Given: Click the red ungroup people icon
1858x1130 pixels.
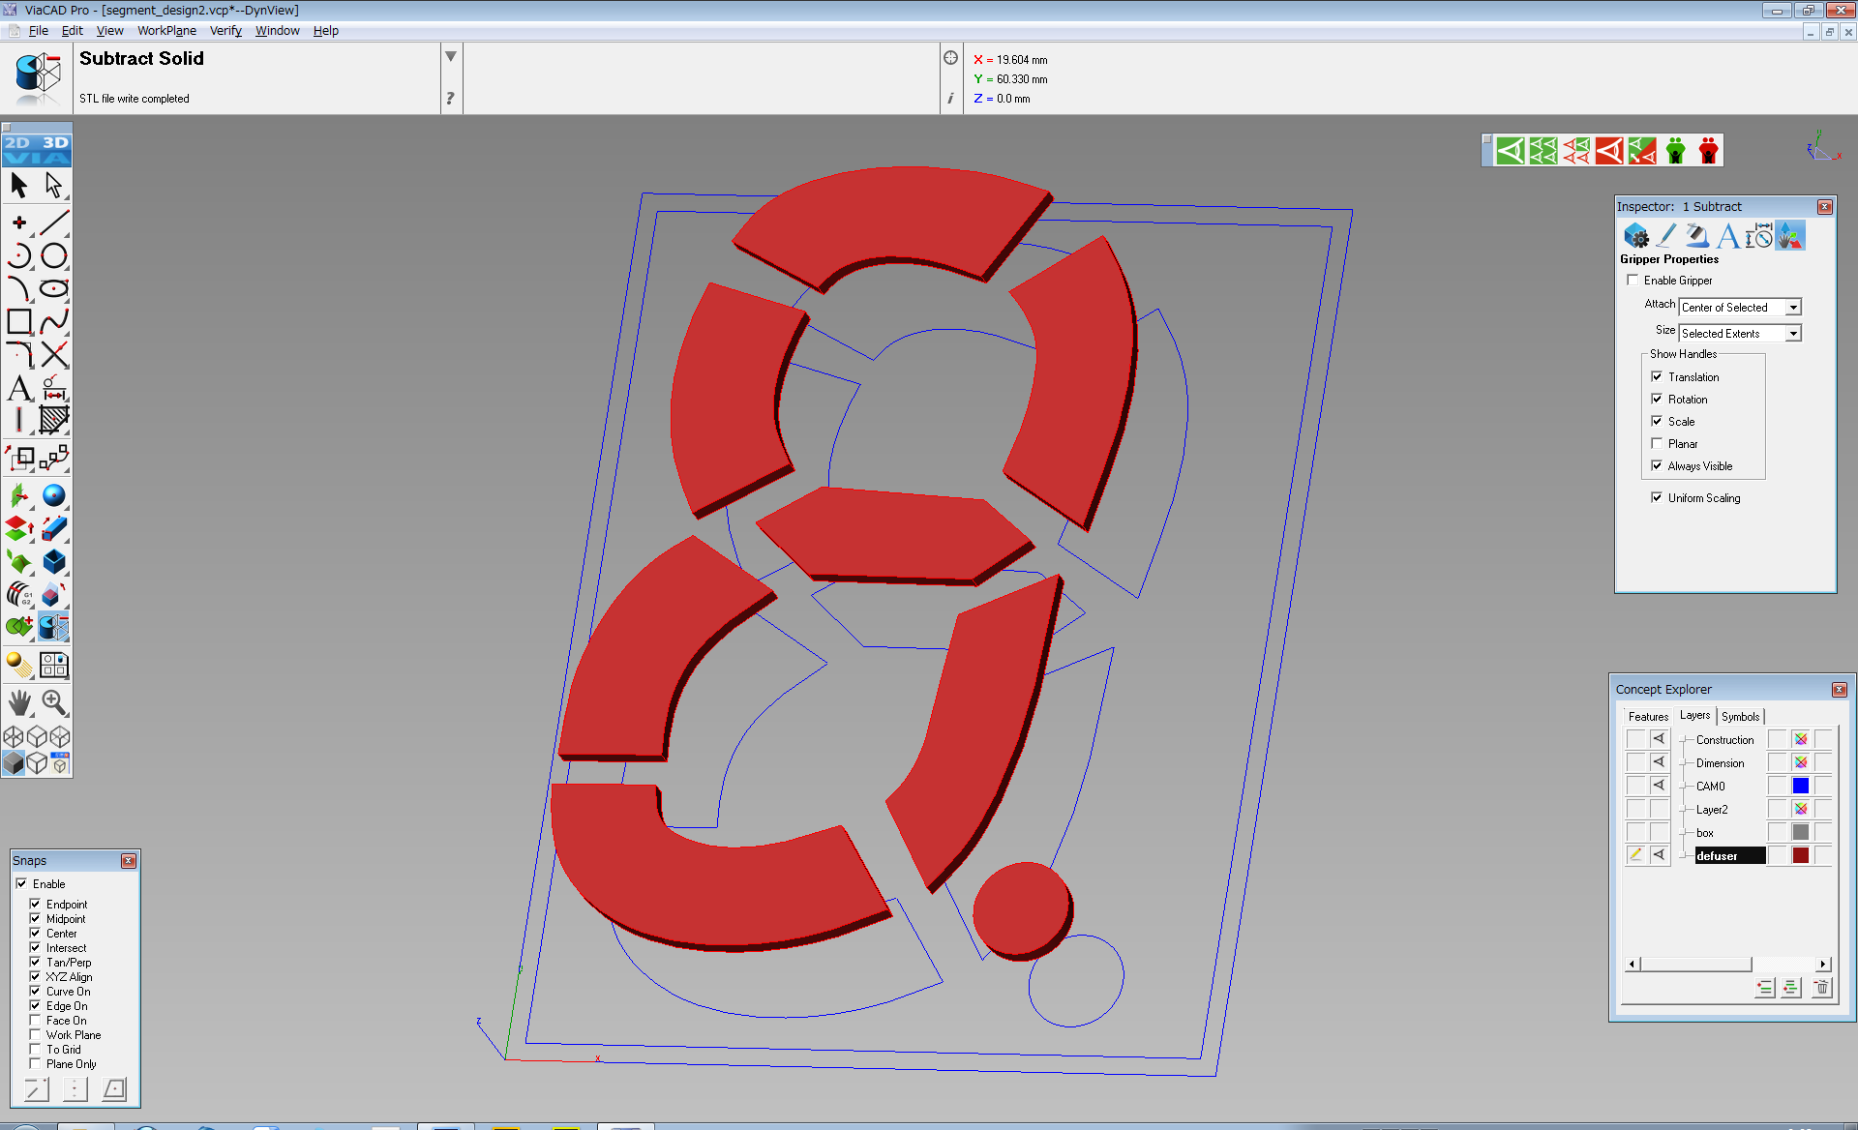Looking at the screenshot, I should click(x=1708, y=151).
